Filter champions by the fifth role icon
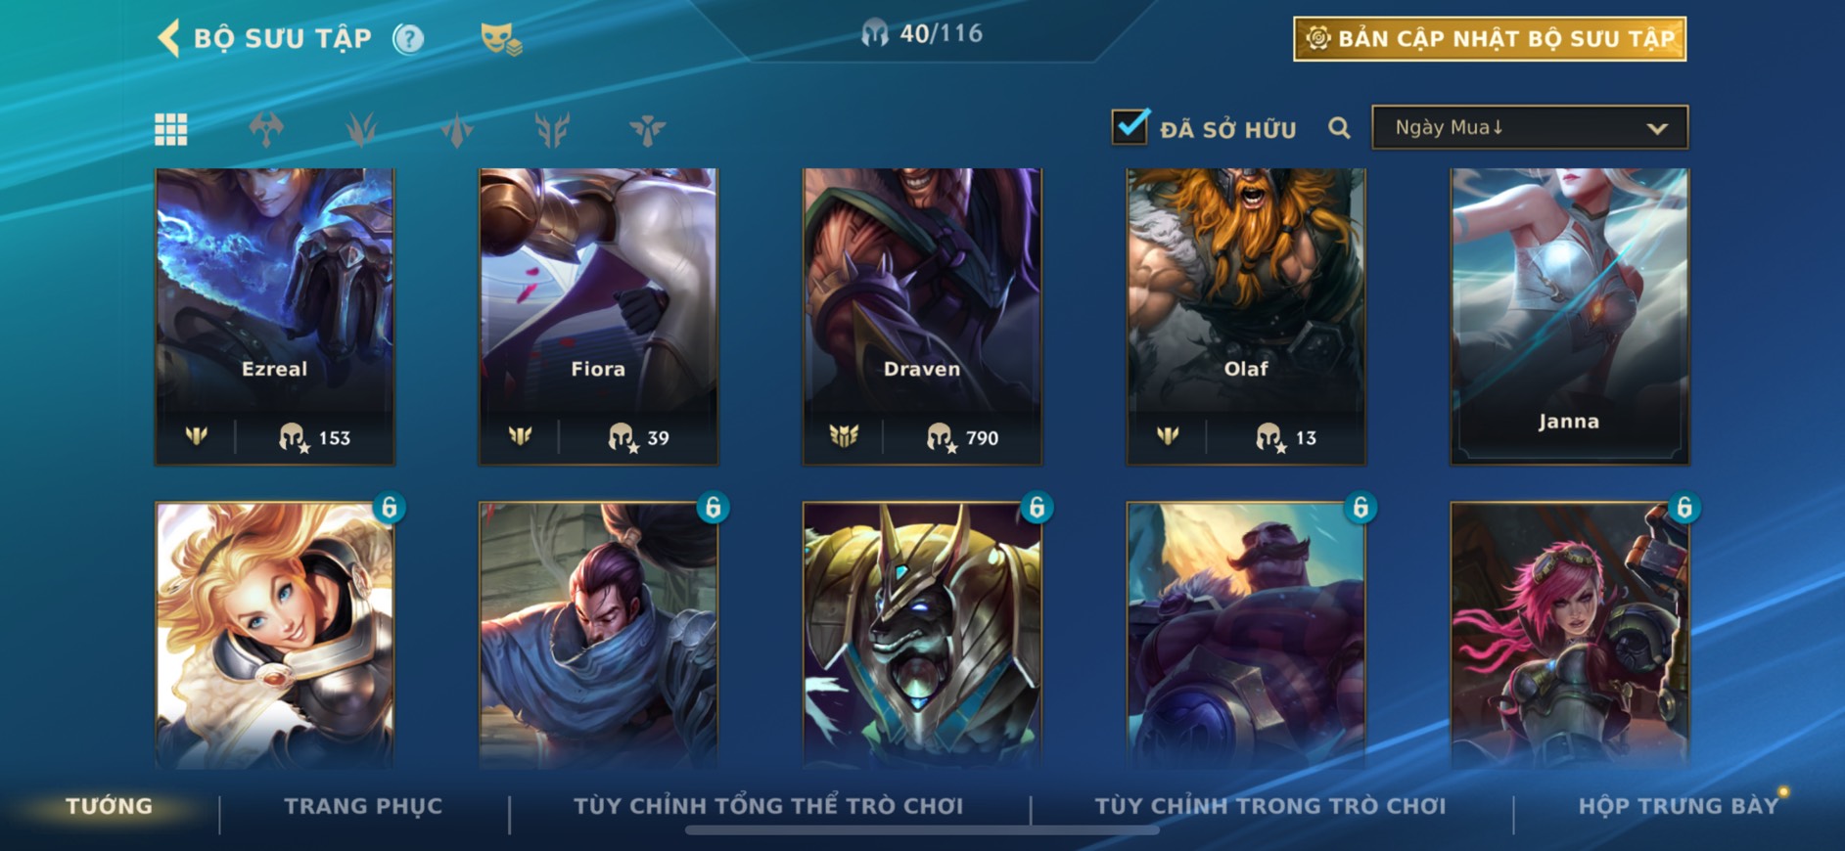This screenshot has width=1845, height=851. point(647,129)
